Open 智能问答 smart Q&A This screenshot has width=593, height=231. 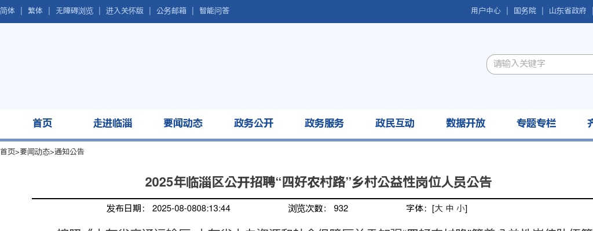(214, 11)
